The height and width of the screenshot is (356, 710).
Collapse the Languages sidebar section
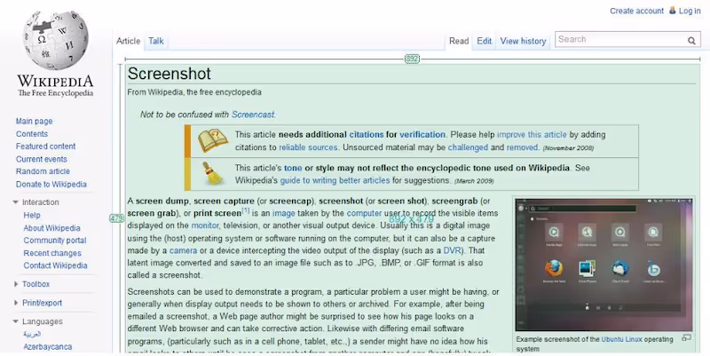15,321
